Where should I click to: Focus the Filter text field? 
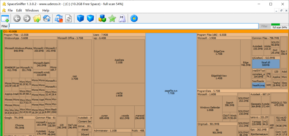click(x=134, y=26)
